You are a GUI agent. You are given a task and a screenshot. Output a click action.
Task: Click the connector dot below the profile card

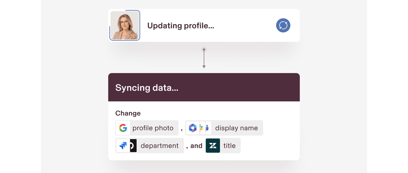(x=204, y=50)
